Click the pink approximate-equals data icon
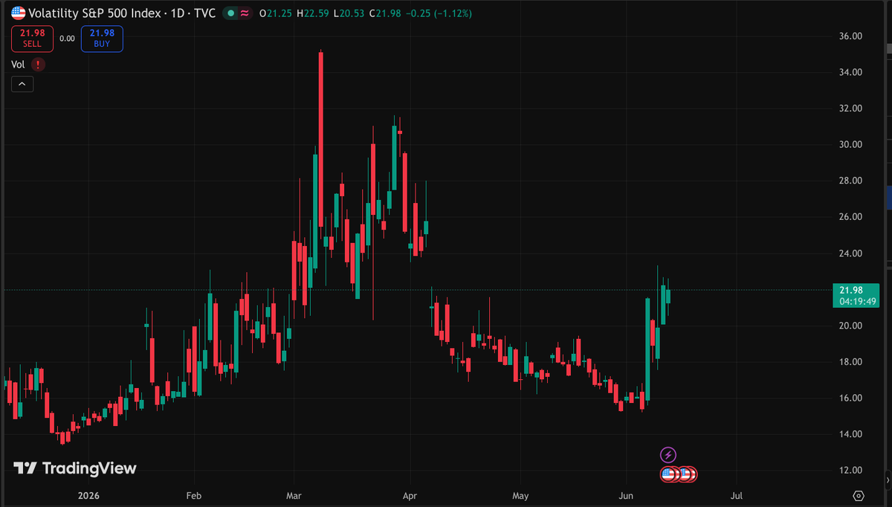Image resolution: width=892 pixels, height=507 pixels. click(x=244, y=13)
